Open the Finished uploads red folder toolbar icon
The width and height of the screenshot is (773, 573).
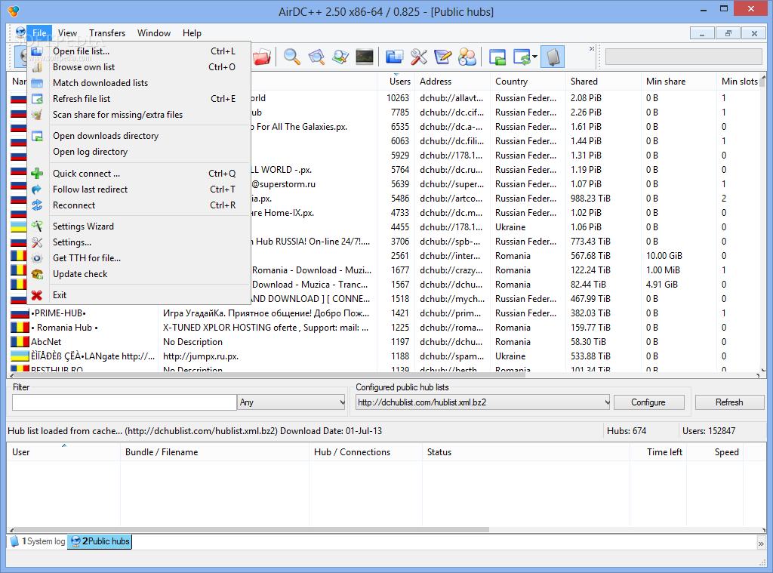pyautogui.click(x=262, y=57)
